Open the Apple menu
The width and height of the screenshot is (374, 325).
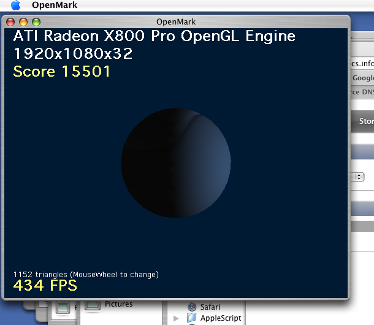click(16, 5)
